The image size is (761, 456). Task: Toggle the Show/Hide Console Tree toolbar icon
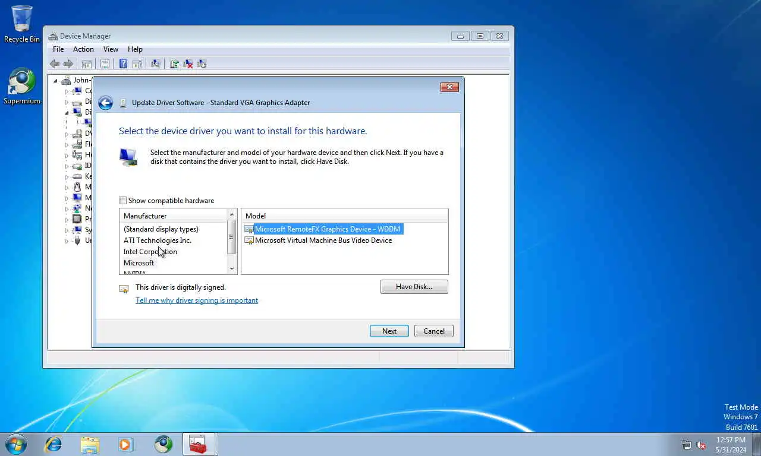pos(87,64)
